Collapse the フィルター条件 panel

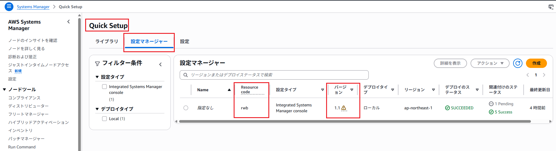tap(160, 64)
